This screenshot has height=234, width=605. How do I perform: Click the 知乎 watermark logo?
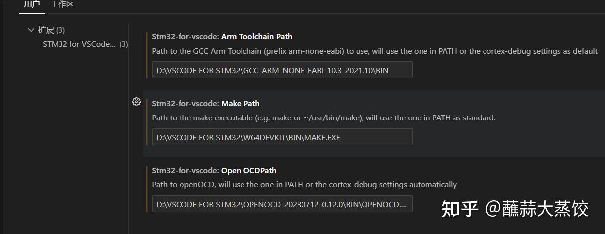pyautogui.click(x=460, y=209)
